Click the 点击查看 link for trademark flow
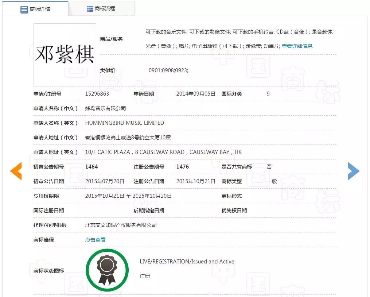 click(x=95, y=240)
